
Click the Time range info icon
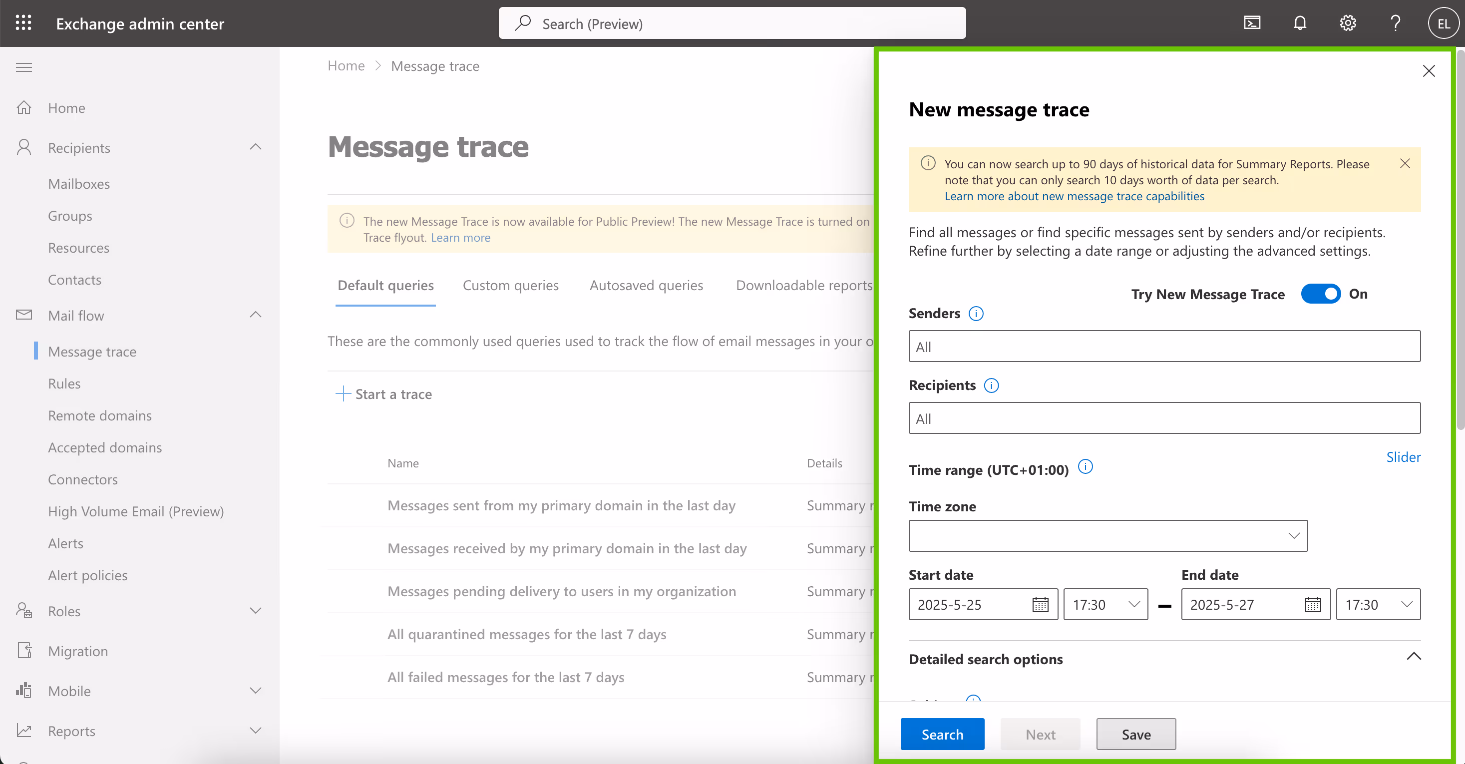(x=1085, y=467)
